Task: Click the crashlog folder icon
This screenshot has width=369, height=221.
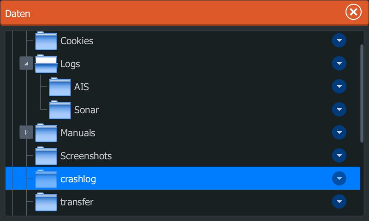Action: pyautogui.click(x=46, y=179)
